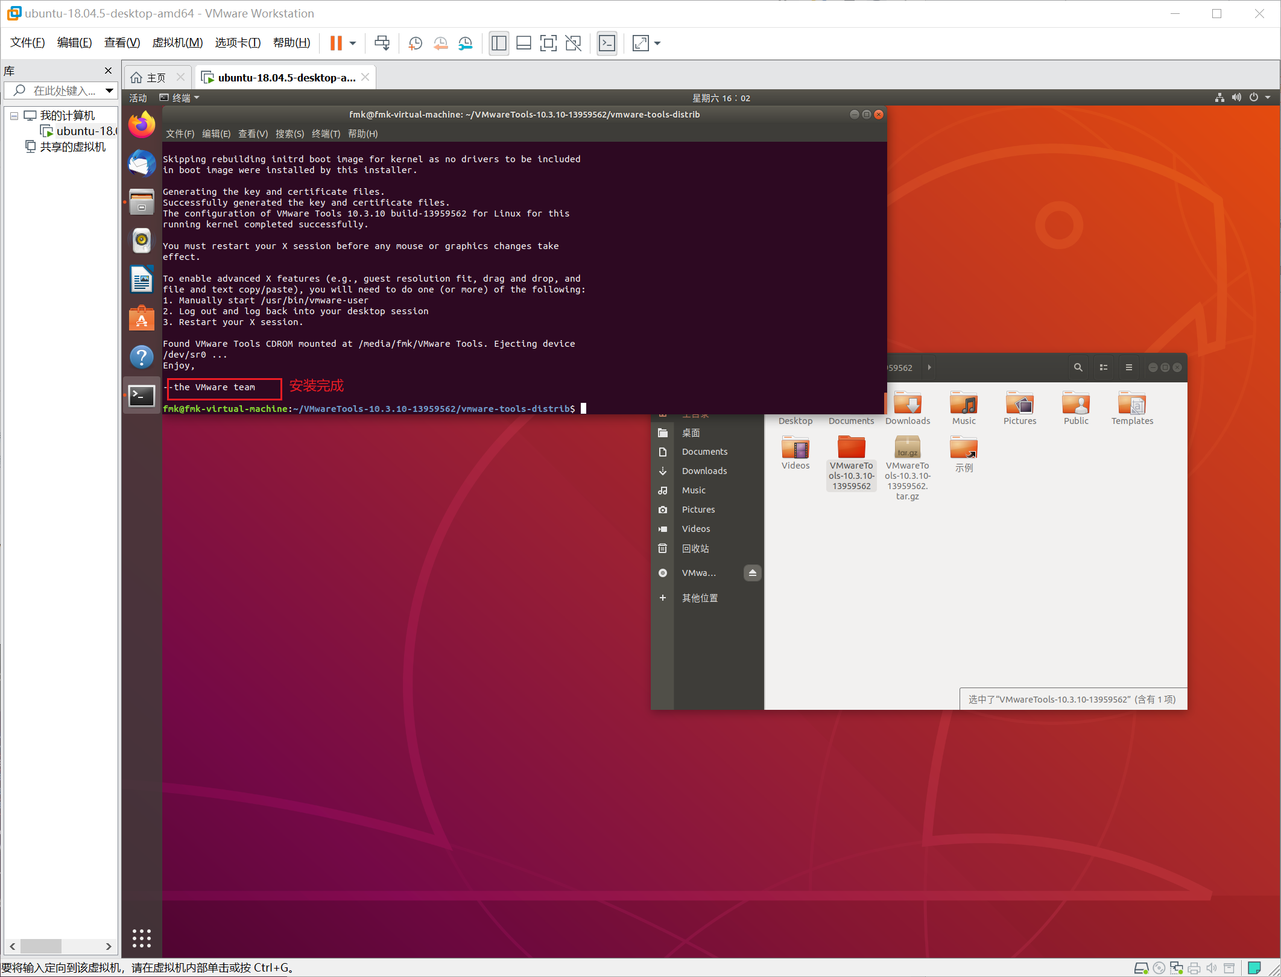Viewport: 1281px width, 977px height.
Task: Open the 编辑(E) menu in VMware
Action: [75, 43]
